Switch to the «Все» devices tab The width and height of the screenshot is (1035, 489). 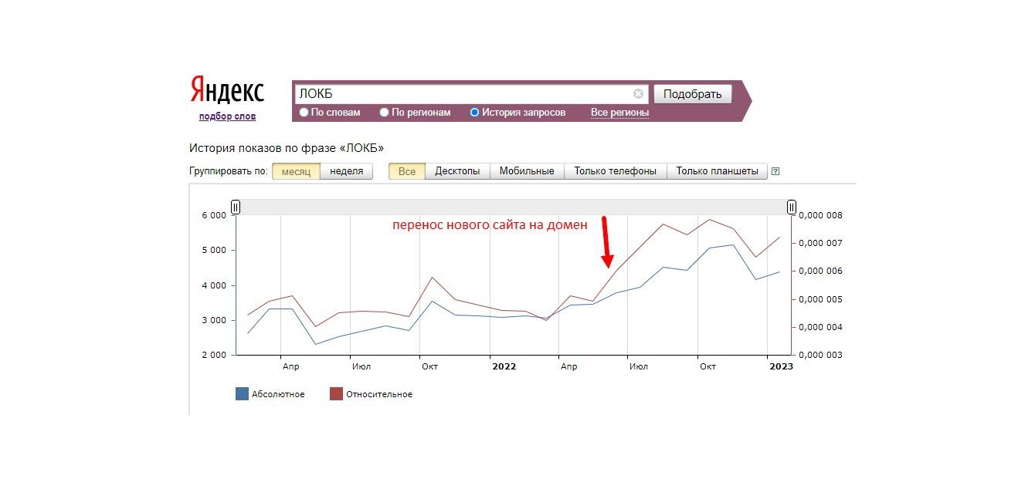coord(407,171)
